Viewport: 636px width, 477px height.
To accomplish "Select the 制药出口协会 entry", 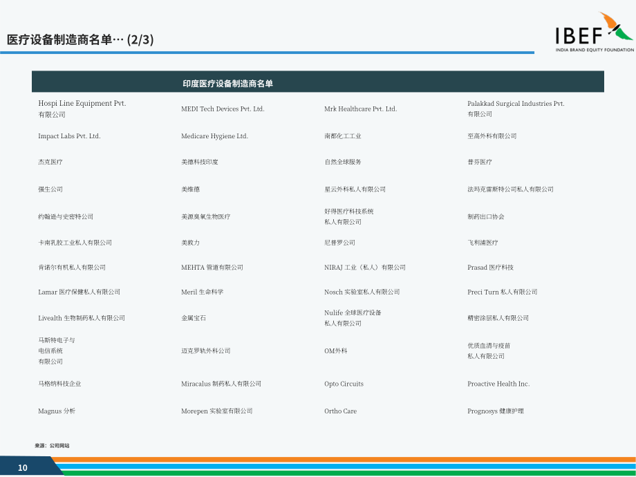I will [x=486, y=216].
